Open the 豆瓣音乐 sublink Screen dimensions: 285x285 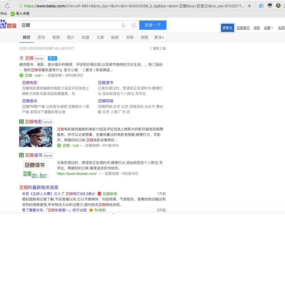(30, 101)
